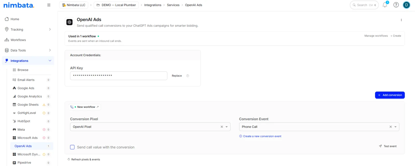Open the Nimbata LLC breadcrumb
Screen dimensions: 415x166
click(x=74, y=5)
